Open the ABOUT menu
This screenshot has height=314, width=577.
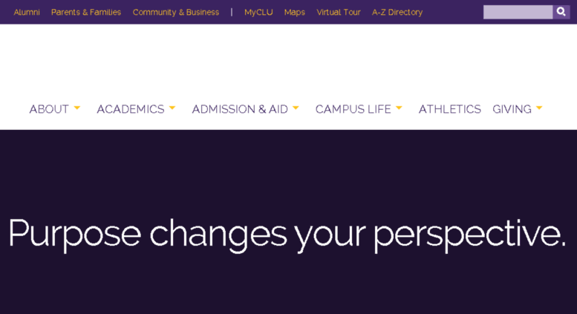point(49,109)
